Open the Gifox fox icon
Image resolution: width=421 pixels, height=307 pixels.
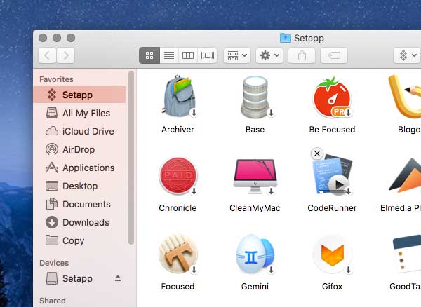[x=333, y=254]
